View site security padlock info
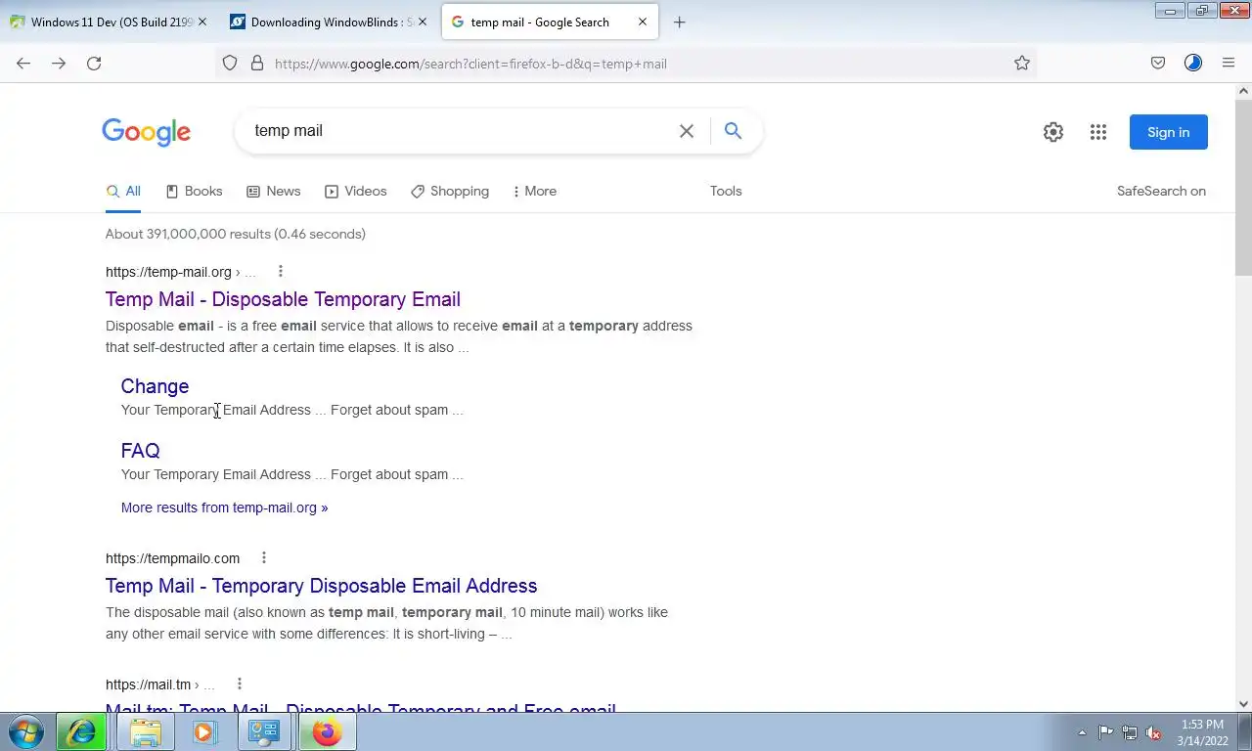Image resolution: width=1252 pixels, height=751 pixels. click(257, 64)
